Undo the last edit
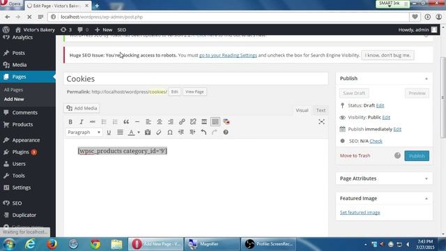 [x=203, y=132]
